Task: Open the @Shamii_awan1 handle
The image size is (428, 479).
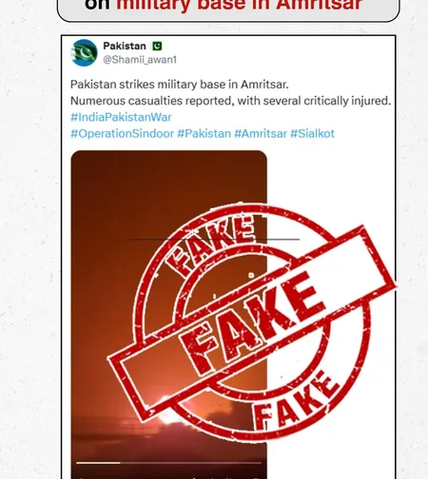Action: pyautogui.click(x=140, y=60)
